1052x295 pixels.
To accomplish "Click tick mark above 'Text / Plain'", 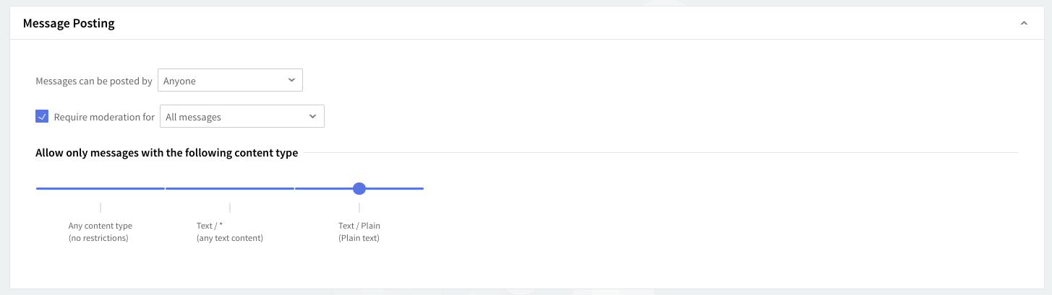I will tap(359, 208).
